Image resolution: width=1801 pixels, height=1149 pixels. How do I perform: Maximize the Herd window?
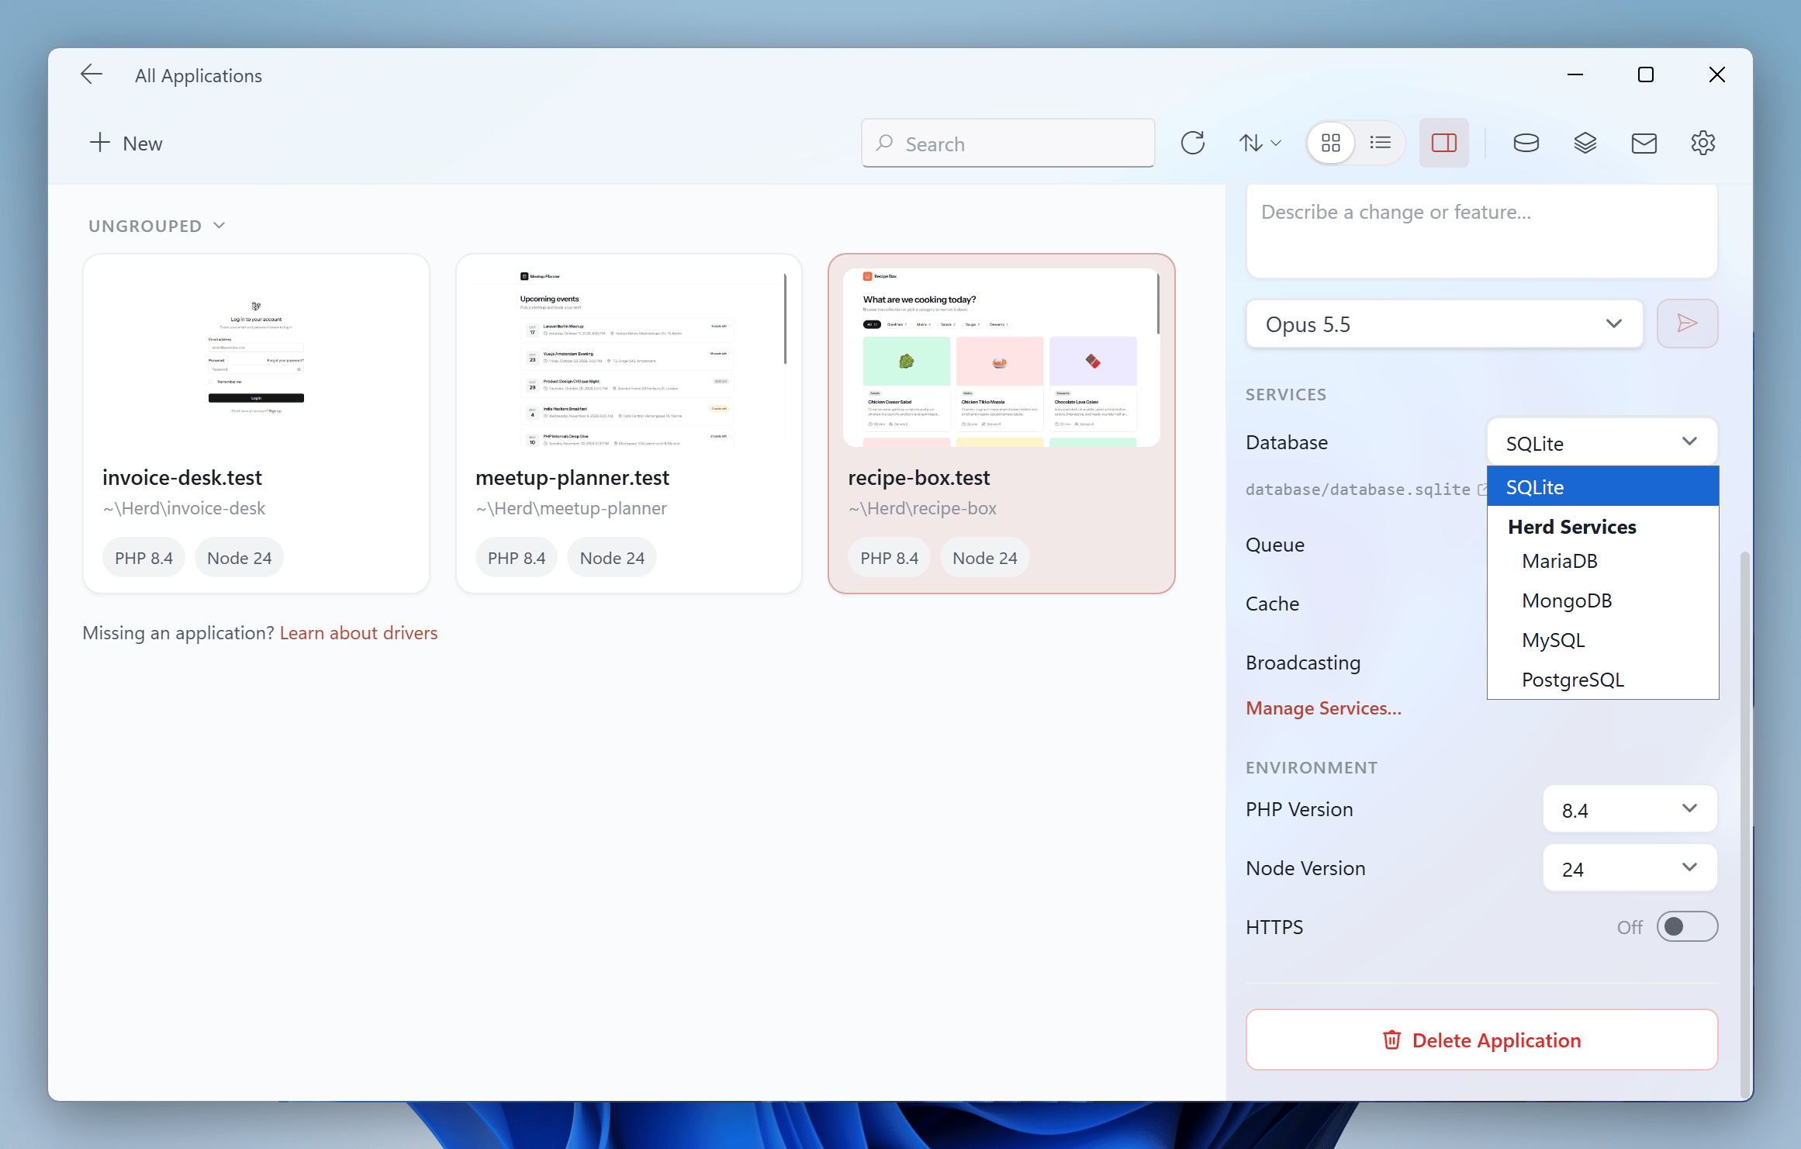[1645, 74]
